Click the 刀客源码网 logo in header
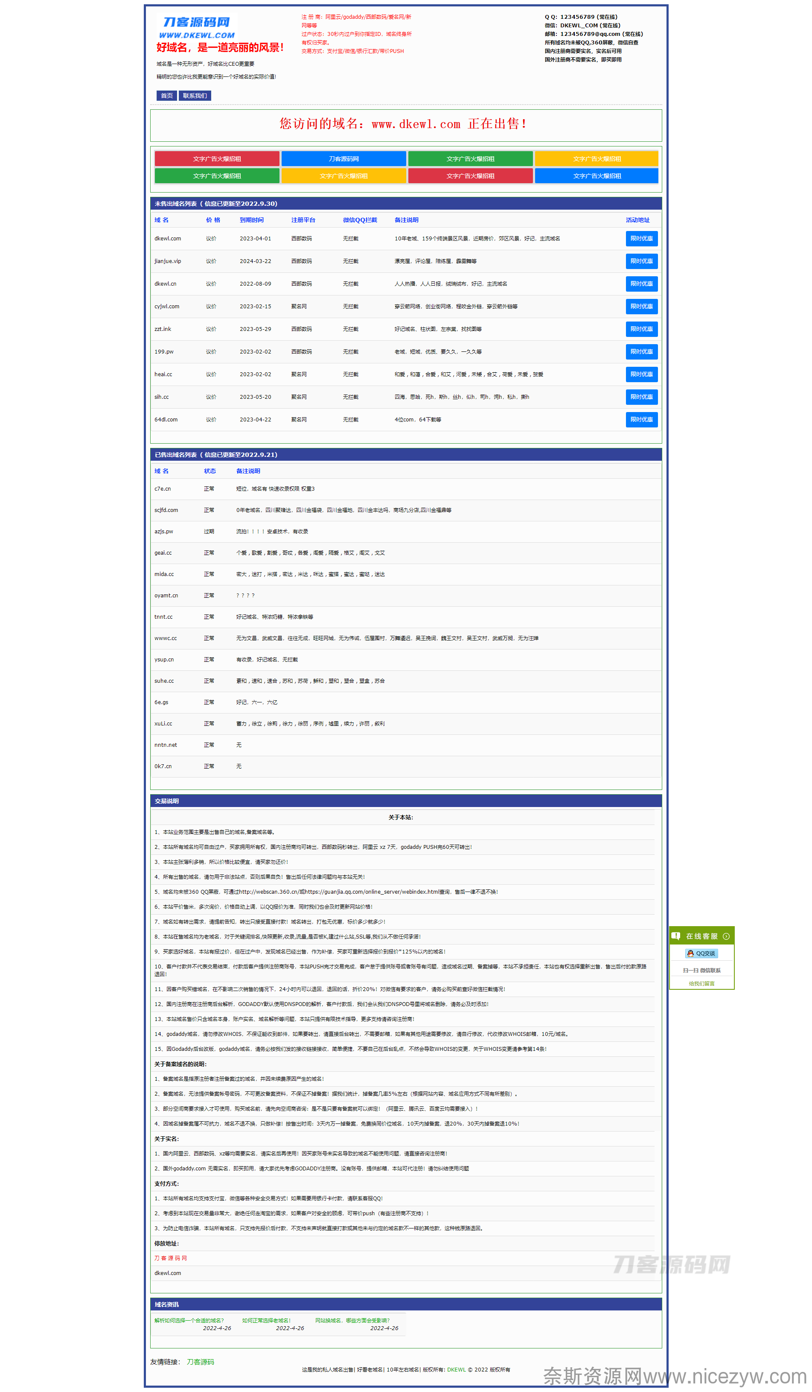 coord(197,28)
